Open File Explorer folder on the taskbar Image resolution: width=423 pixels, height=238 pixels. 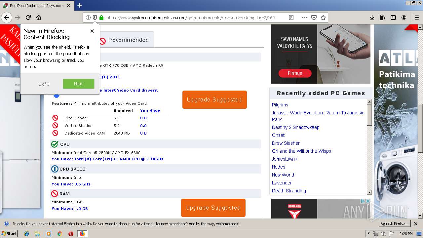[37, 234]
